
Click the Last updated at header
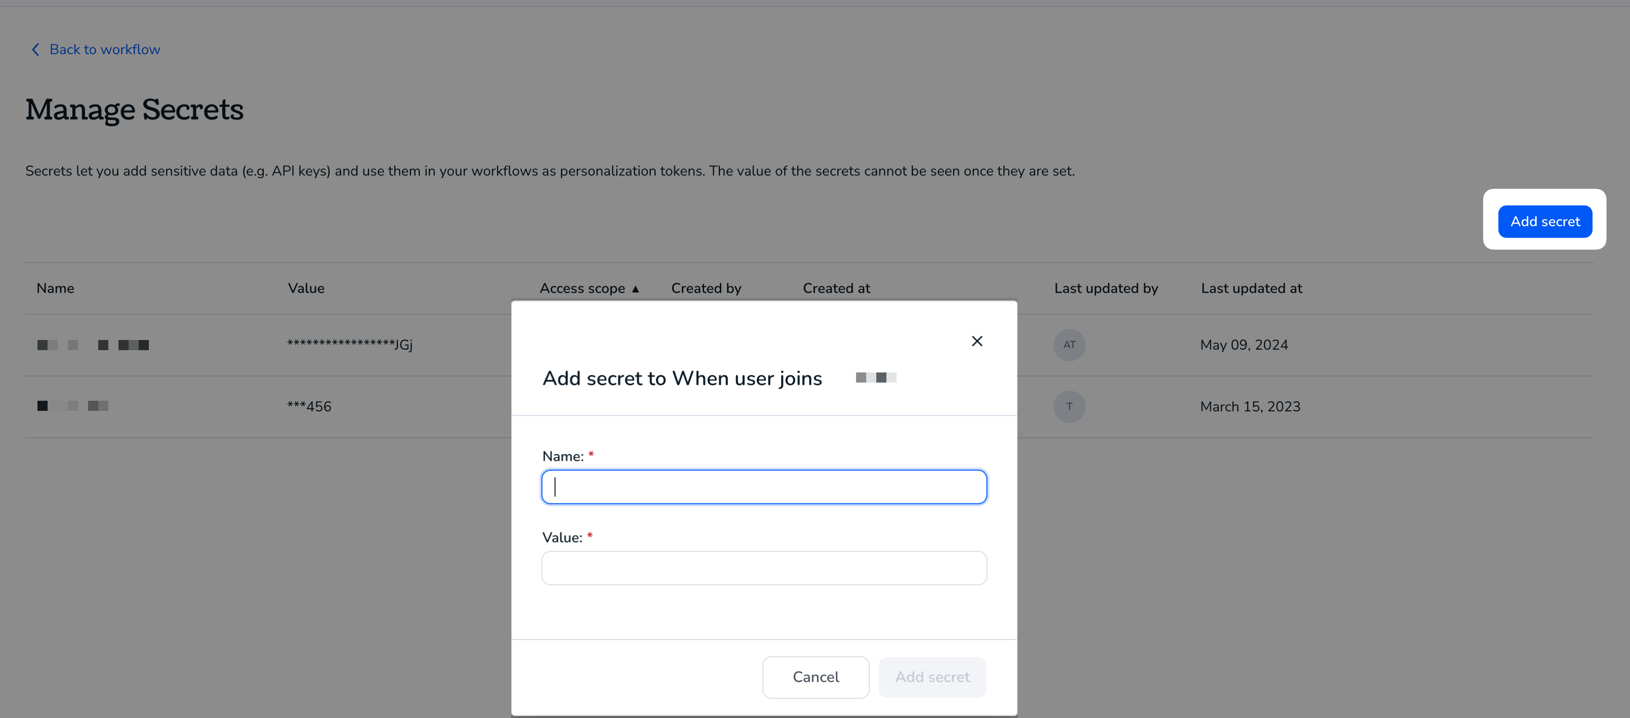tap(1251, 288)
